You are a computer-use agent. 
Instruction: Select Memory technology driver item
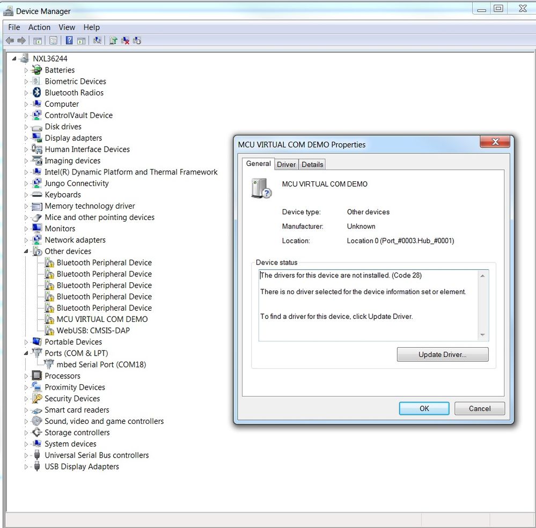[90, 206]
